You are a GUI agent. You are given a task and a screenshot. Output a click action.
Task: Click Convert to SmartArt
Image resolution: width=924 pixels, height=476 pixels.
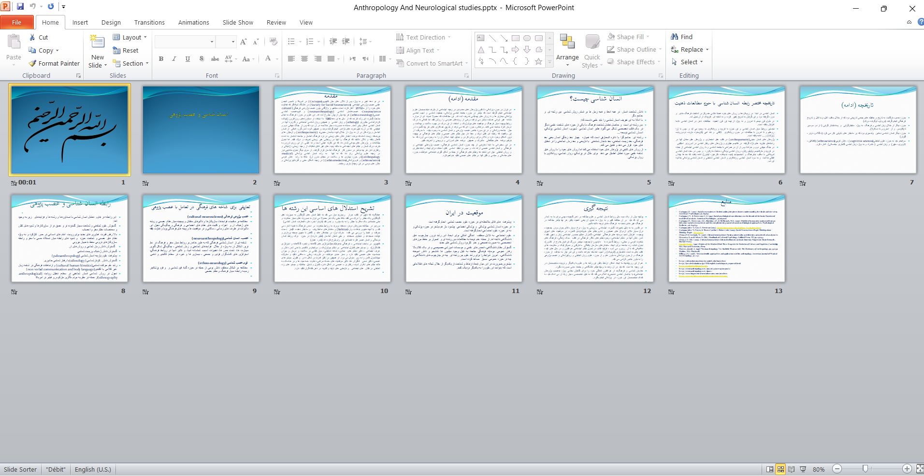[431, 63]
